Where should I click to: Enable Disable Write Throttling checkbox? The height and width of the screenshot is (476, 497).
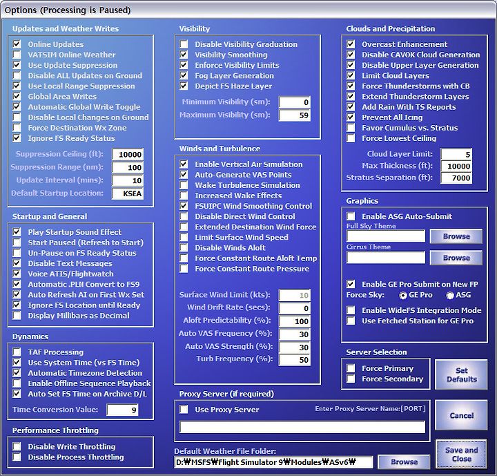(x=17, y=446)
